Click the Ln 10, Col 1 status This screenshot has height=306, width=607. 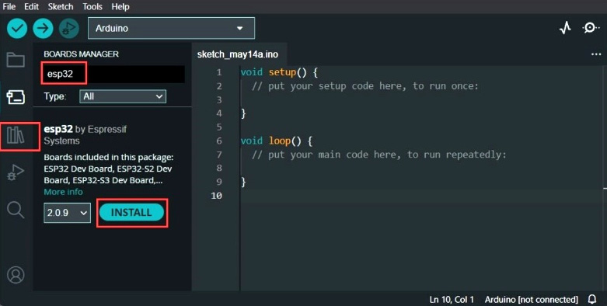tap(452, 300)
